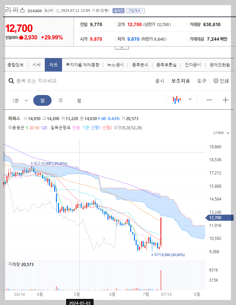Toggle the 5-day moving average line

26,127
